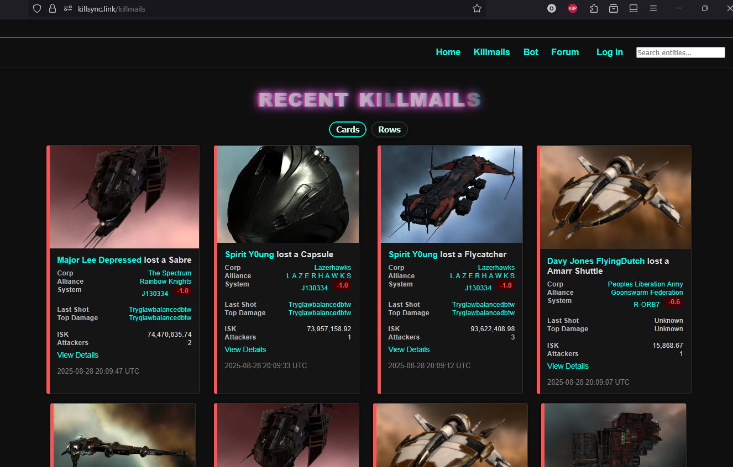Screen dimensions: 733x467
Task: Open the browser hamburger menu
Action: [653, 9]
